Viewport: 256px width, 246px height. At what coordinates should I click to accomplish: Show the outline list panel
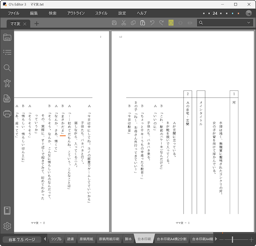coord(7,52)
